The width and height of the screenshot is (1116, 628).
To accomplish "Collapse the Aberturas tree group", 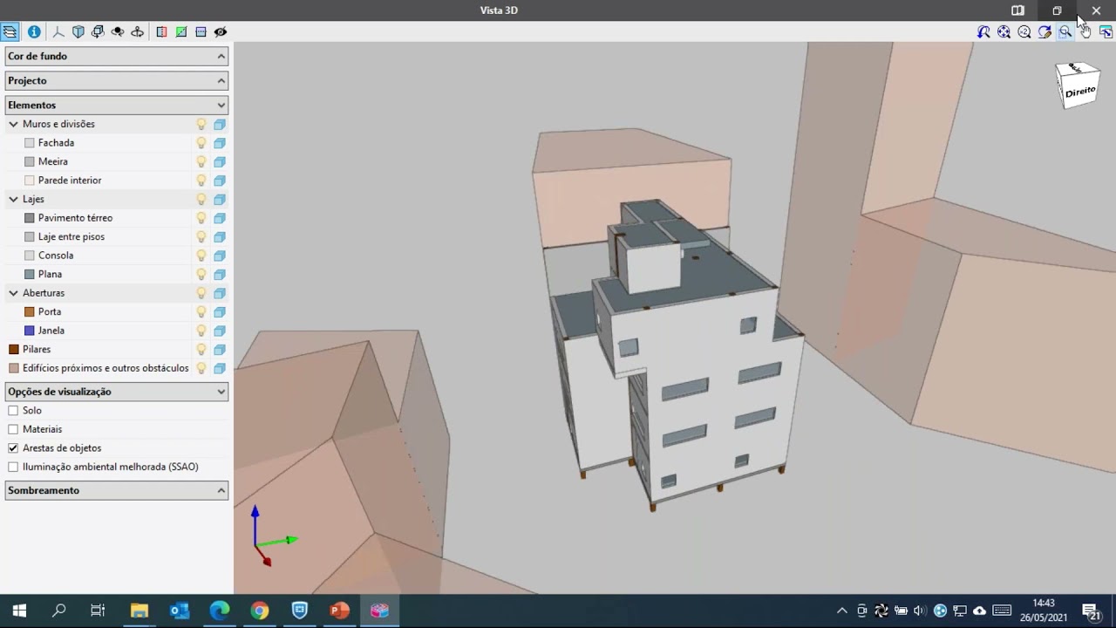I will click(x=13, y=293).
